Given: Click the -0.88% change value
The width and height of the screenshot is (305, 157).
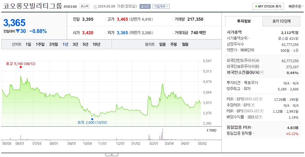Looking at the screenshot, I should click(x=38, y=31).
